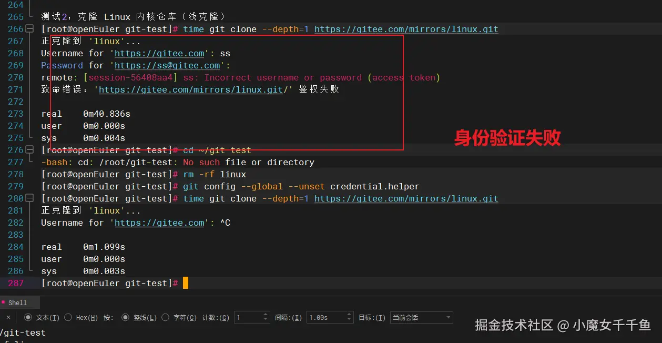Open the 目标 当前会话 dropdown
662x343 pixels.
click(421, 318)
